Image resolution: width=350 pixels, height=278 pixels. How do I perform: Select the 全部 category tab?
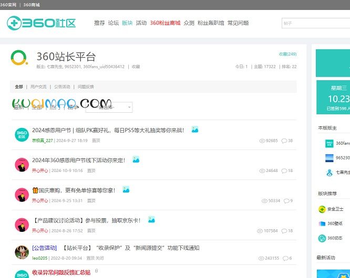click(19, 87)
